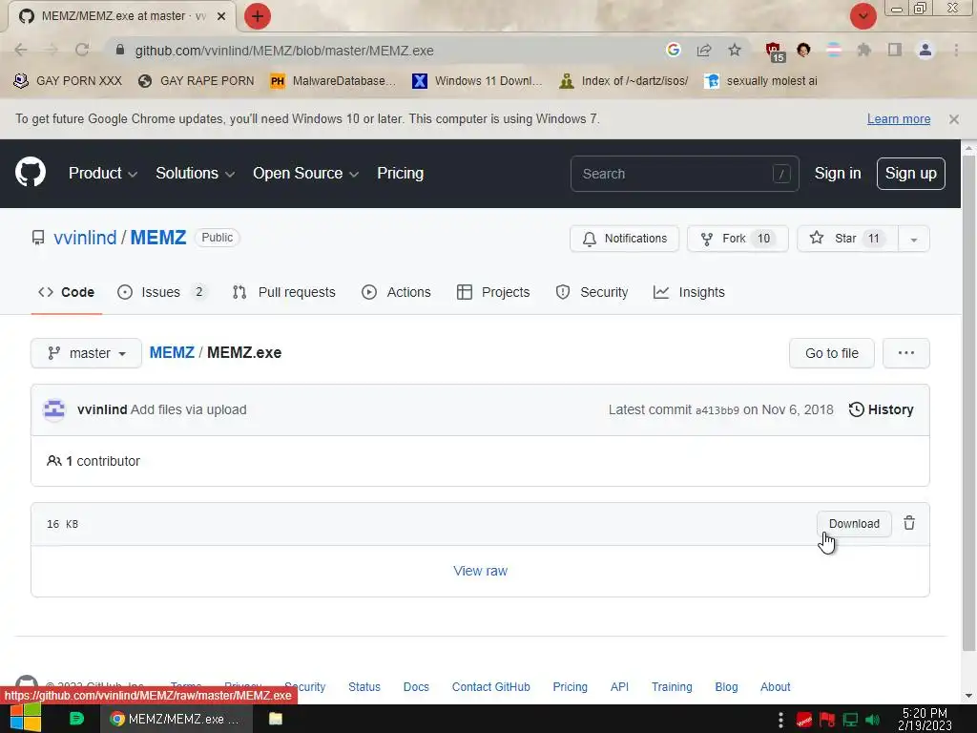Viewport: 977px width, 733px height.
Task: Open MalwareDatabase bookmark
Action: click(333, 81)
